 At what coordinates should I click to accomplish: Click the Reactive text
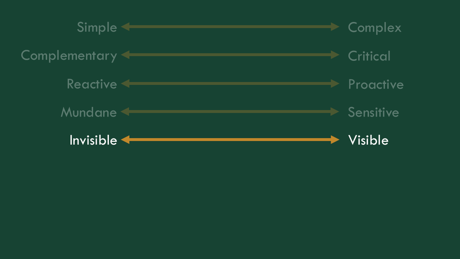pyautogui.click(x=92, y=84)
